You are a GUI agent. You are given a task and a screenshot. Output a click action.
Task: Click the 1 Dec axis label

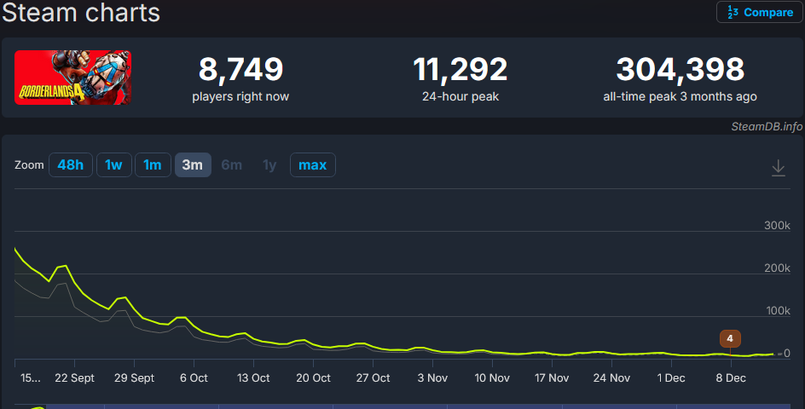(671, 378)
